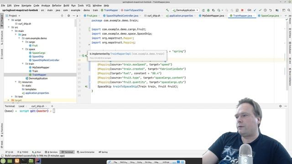Click the import fold toggle on line 3
Screen dimensions: 292x164
point(89,29)
